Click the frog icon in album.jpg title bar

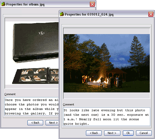[x=3, y=4]
